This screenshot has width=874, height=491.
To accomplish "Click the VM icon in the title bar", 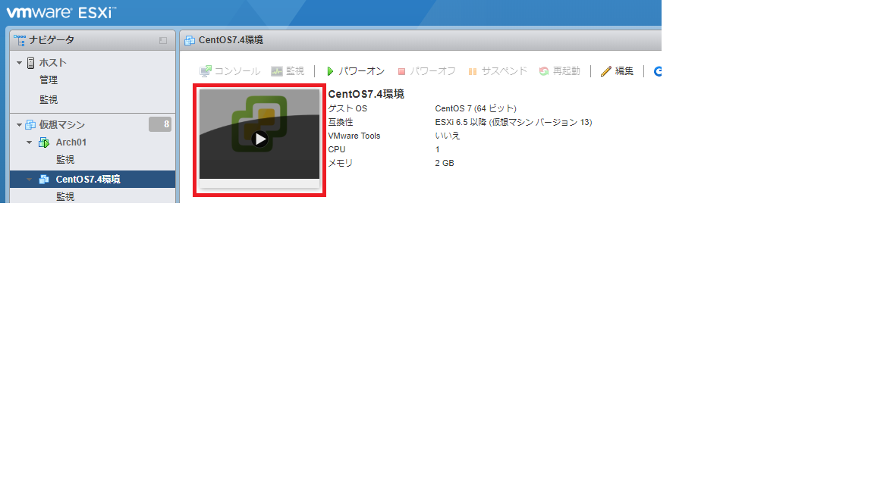I will click(x=190, y=40).
